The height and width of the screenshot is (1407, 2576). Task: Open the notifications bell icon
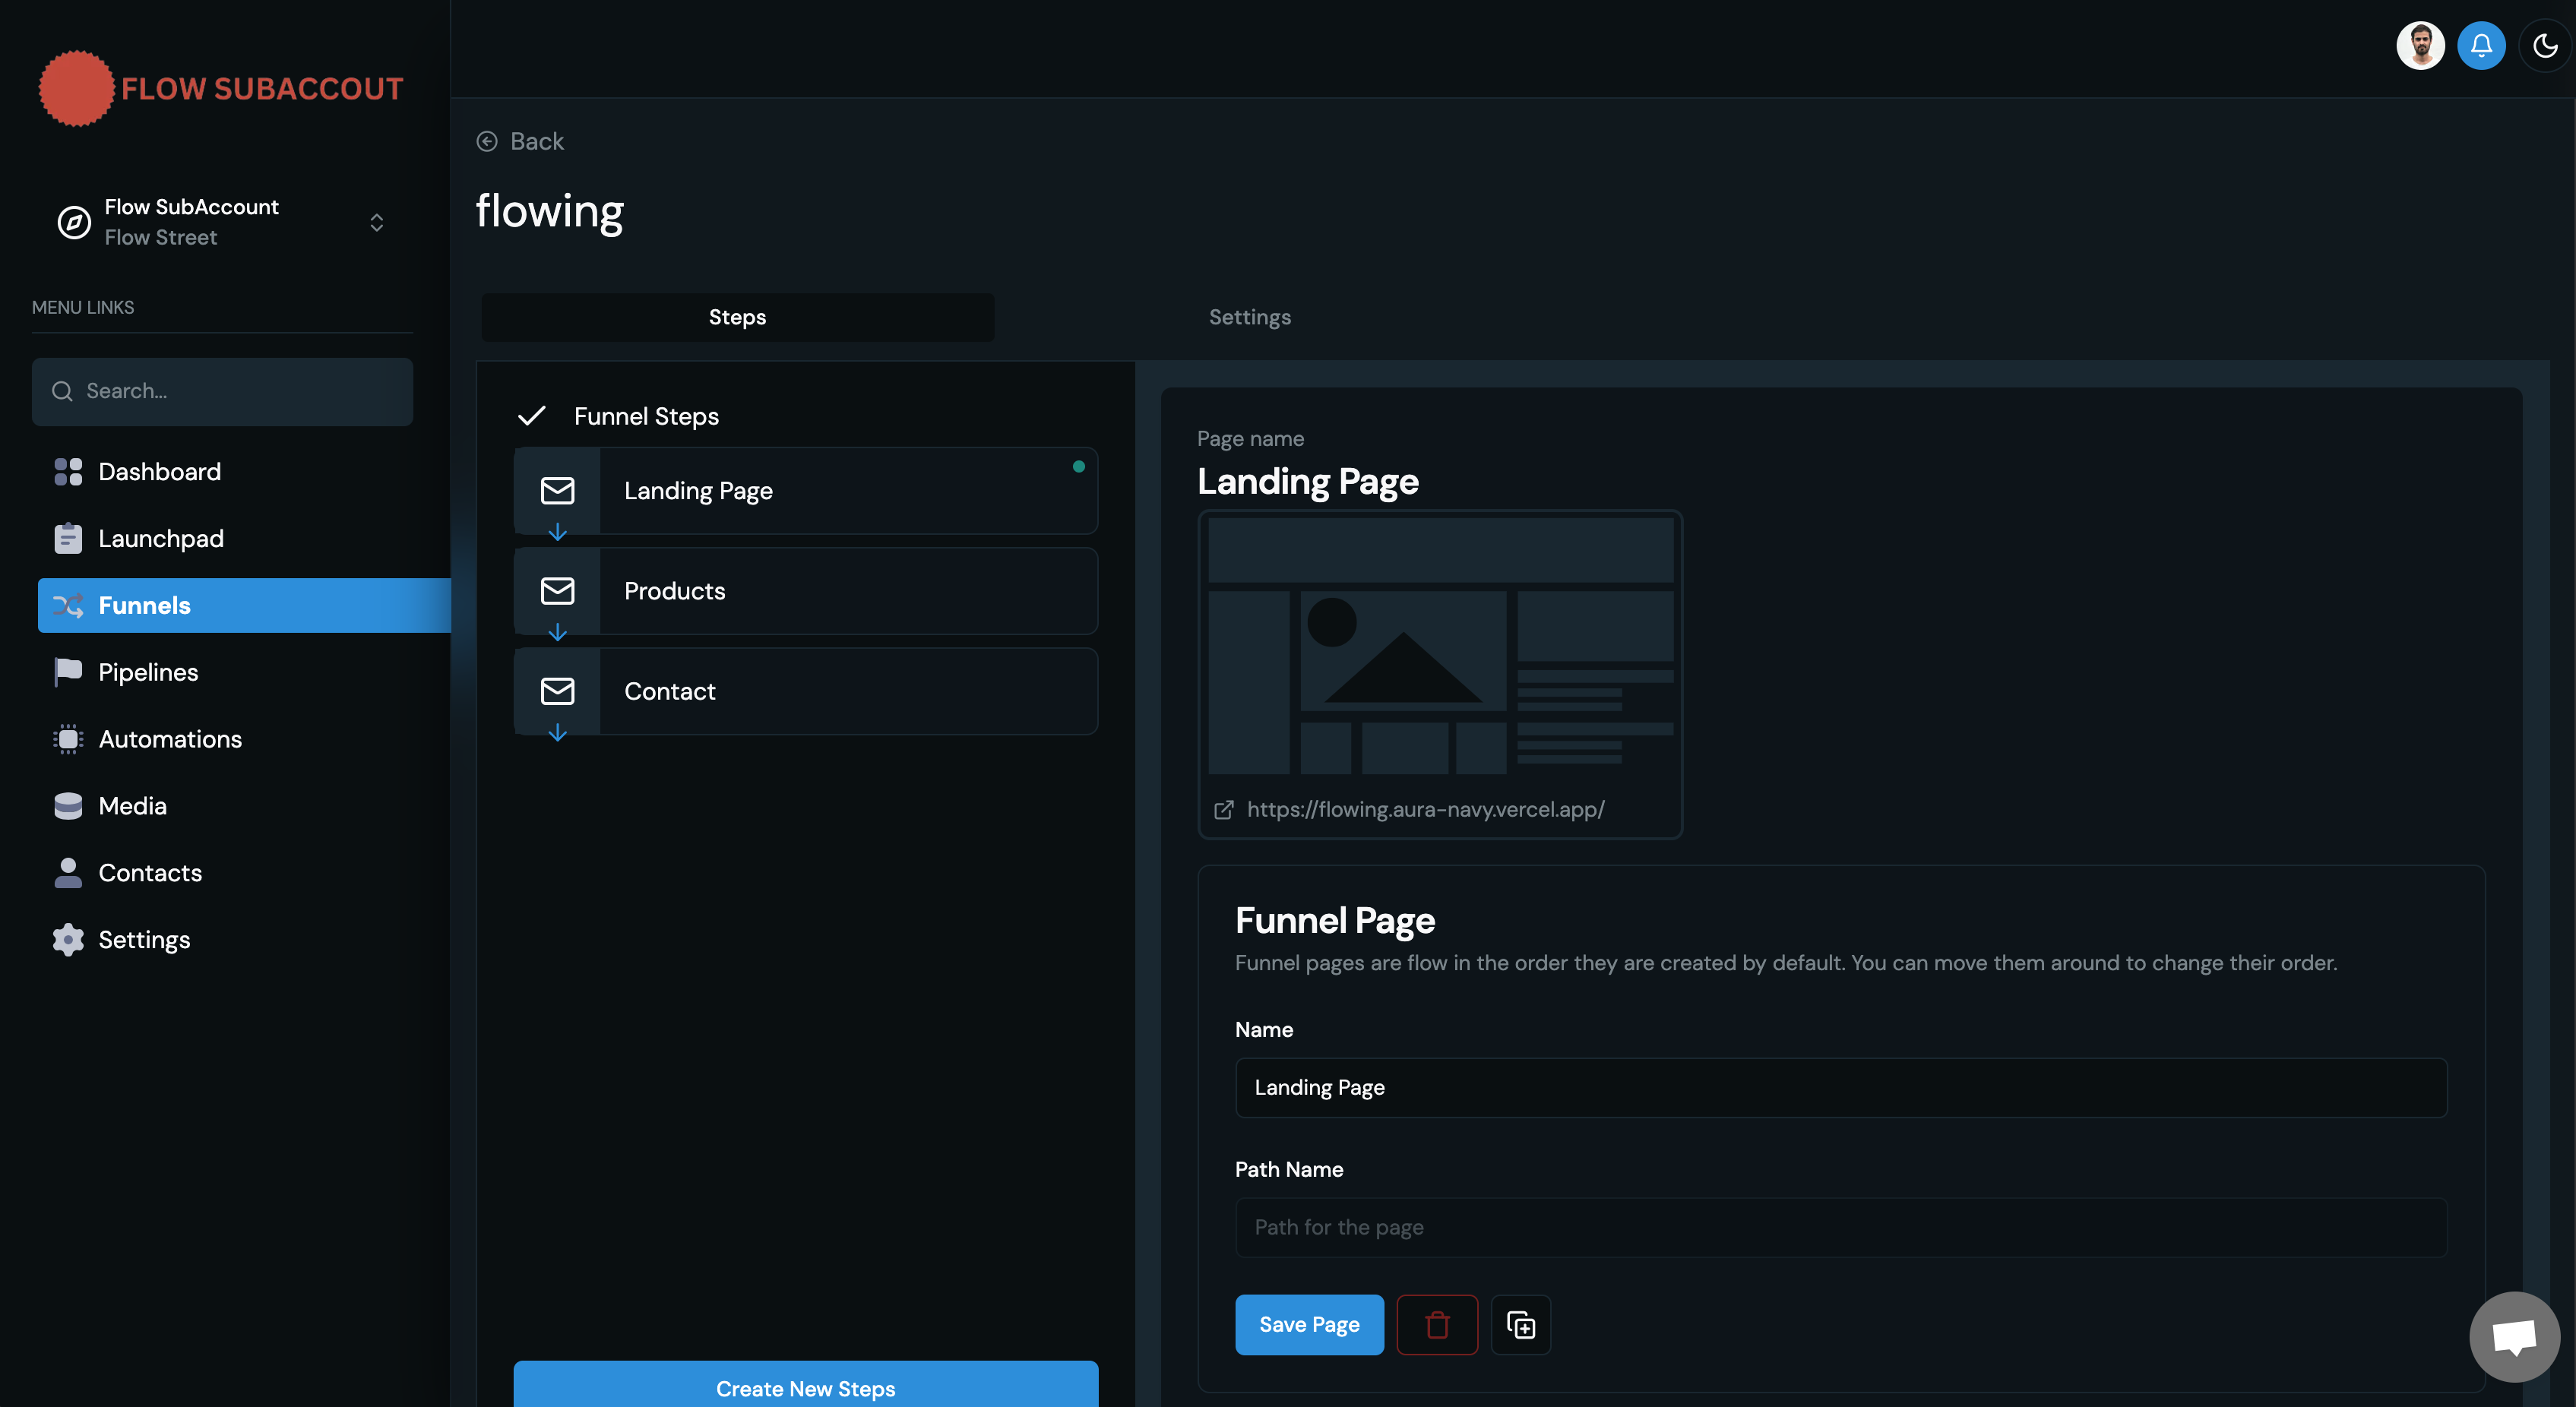pyautogui.click(x=2481, y=46)
